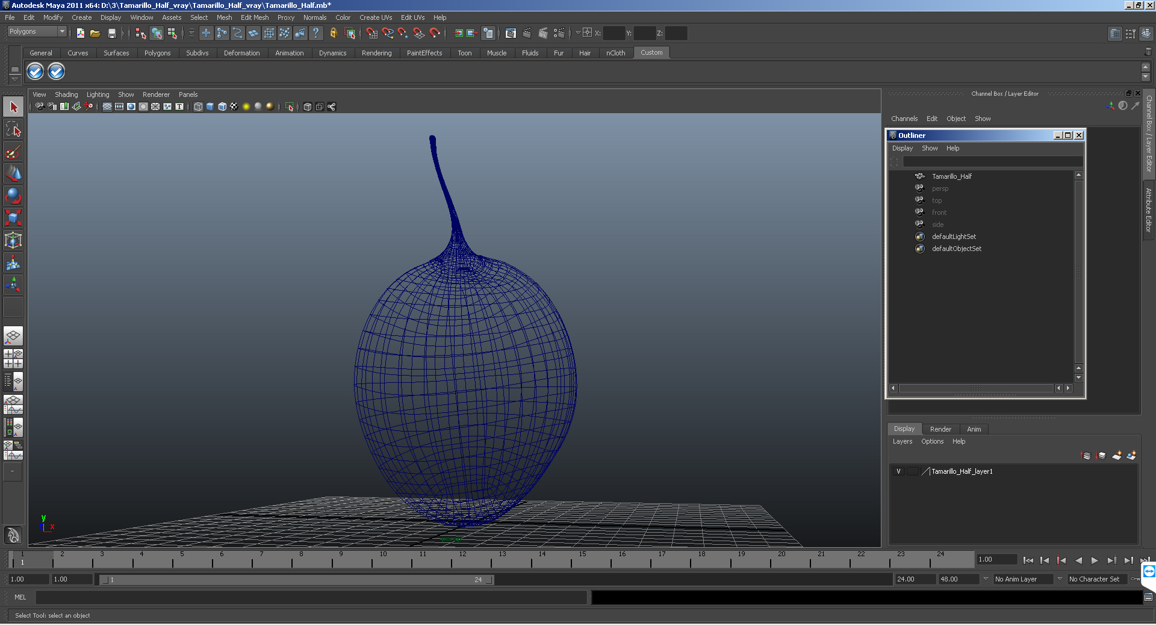Toggle display type box of Tamarillo_Half_layer1
The height and width of the screenshot is (626, 1156).
click(x=913, y=471)
